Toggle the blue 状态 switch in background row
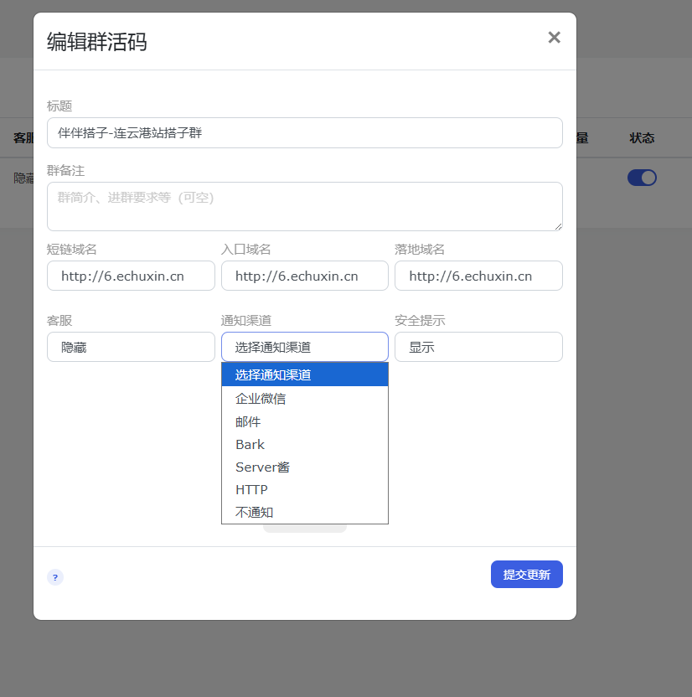 point(642,177)
